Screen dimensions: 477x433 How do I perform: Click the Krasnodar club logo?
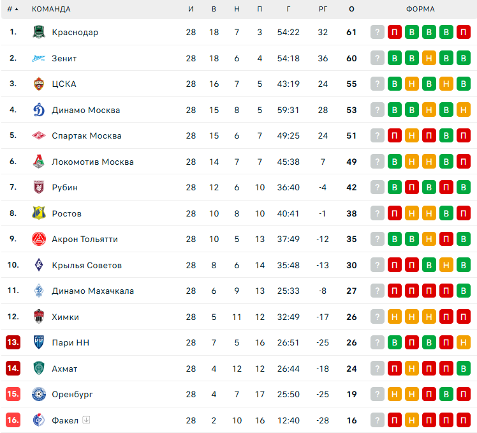click(x=39, y=32)
